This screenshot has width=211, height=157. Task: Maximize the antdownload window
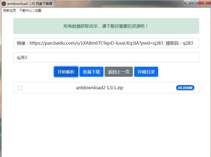click(x=194, y=3)
